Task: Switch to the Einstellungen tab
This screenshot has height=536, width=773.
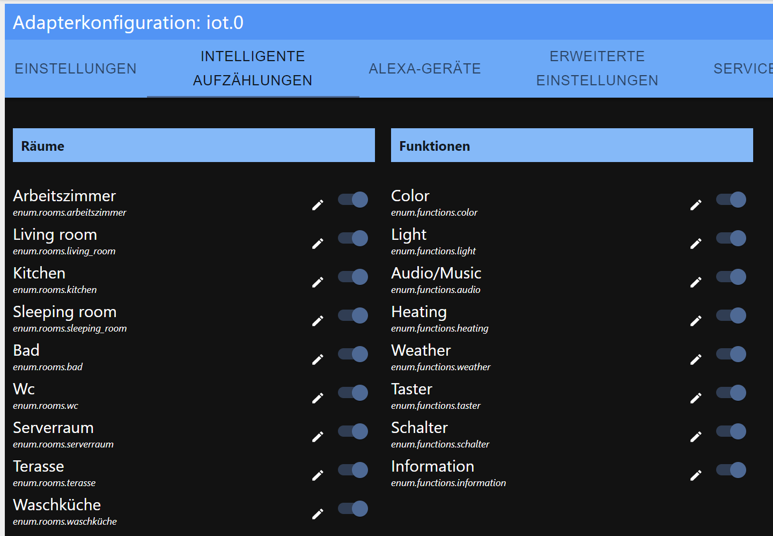Action: coord(76,69)
